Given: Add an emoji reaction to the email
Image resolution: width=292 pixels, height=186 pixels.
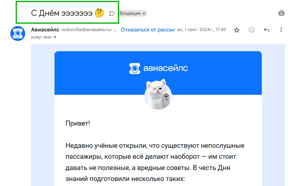Looking at the screenshot, I should [x=251, y=30].
